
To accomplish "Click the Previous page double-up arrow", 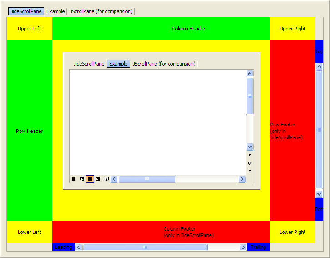I will [250, 155].
